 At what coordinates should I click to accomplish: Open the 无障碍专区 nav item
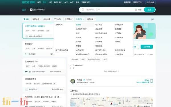(x=85, y=2)
